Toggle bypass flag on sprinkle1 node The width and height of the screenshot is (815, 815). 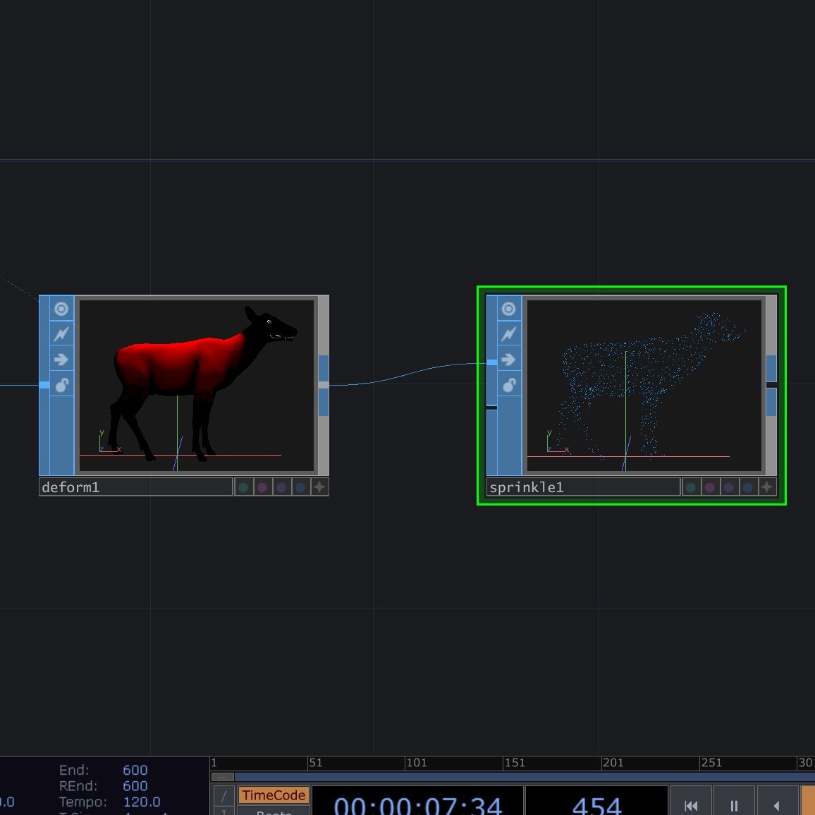pyautogui.click(x=508, y=334)
